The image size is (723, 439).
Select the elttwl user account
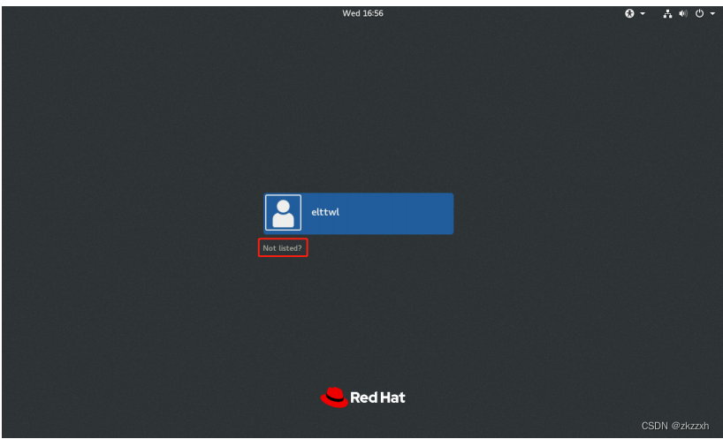pyautogui.click(x=358, y=213)
